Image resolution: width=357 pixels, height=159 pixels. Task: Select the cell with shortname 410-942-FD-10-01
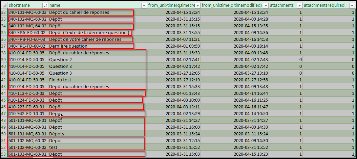pos(27,114)
